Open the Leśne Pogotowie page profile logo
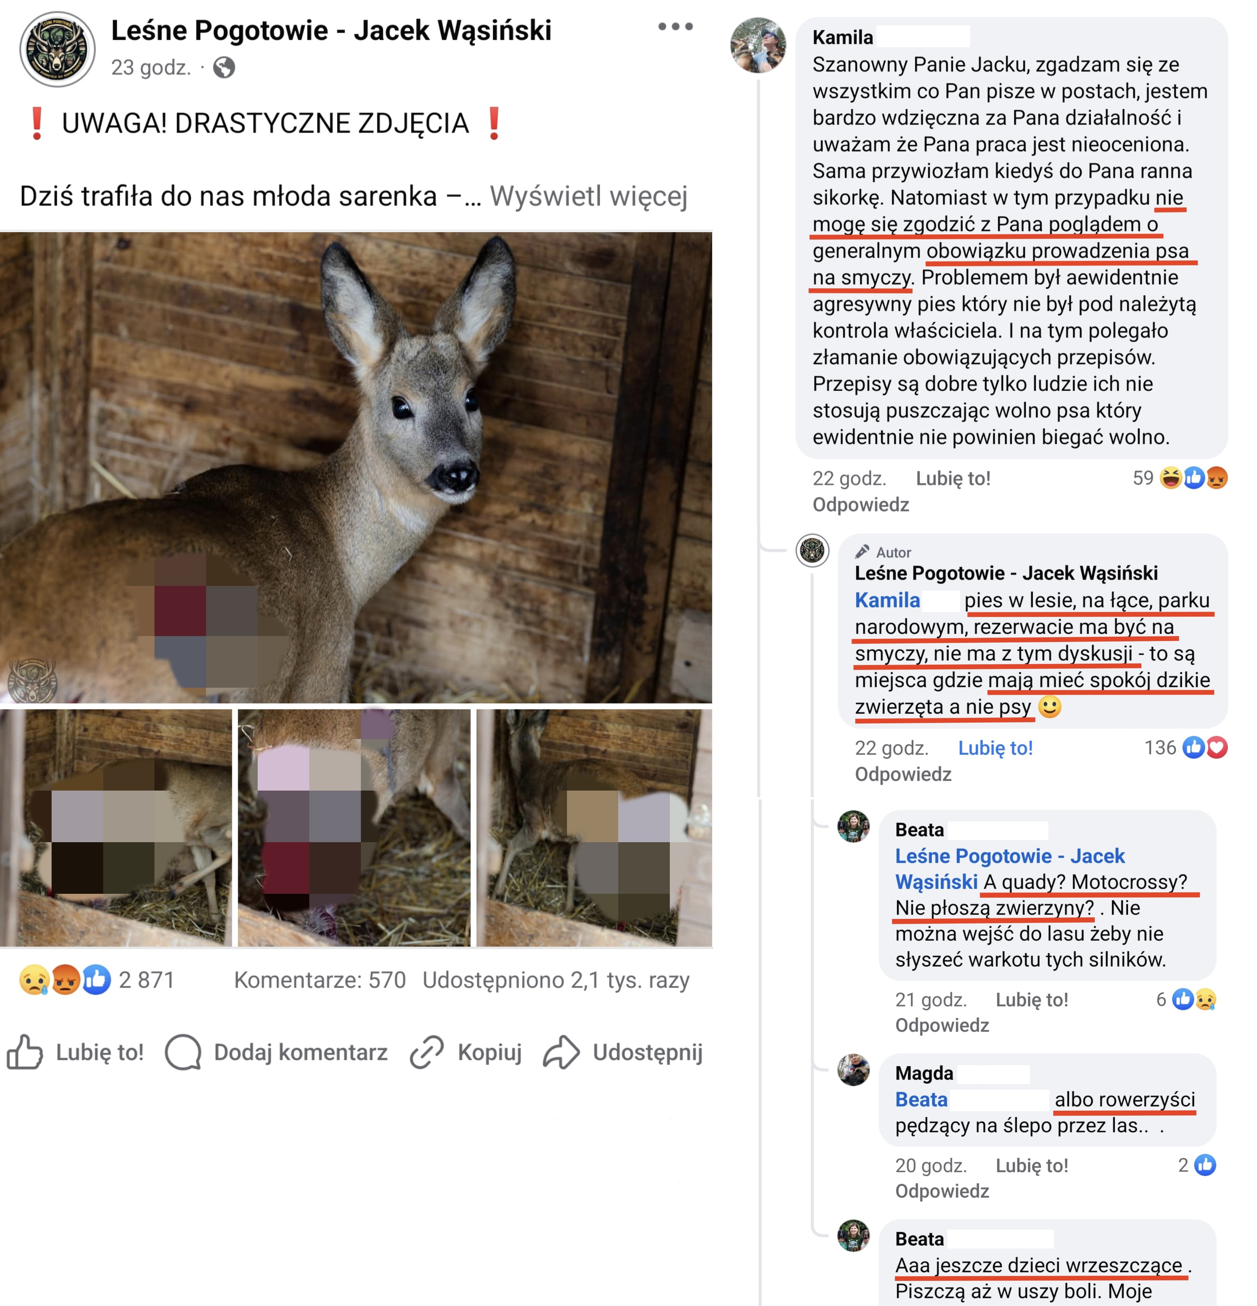1257x1306 pixels. tap(57, 49)
